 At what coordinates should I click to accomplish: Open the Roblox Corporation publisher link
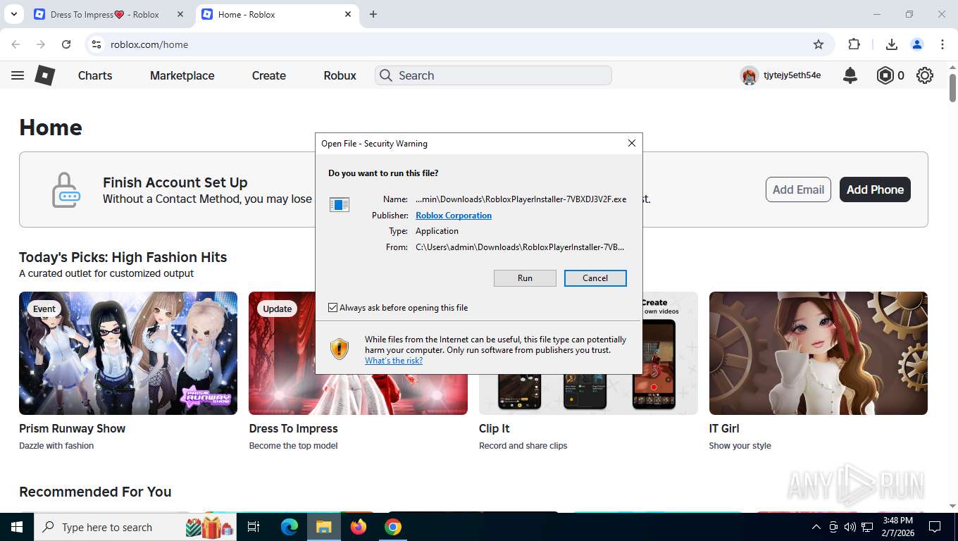coord(454,216)
